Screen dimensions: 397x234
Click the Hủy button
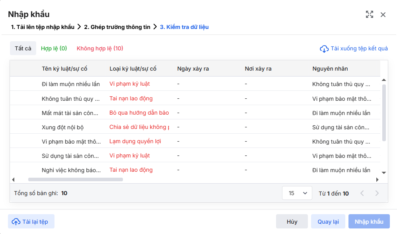pos(292,222)
